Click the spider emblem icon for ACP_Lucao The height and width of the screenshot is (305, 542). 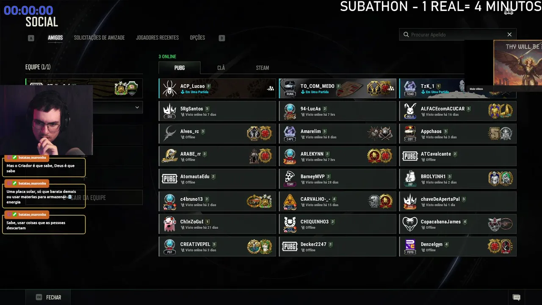[x=170, y=88]
